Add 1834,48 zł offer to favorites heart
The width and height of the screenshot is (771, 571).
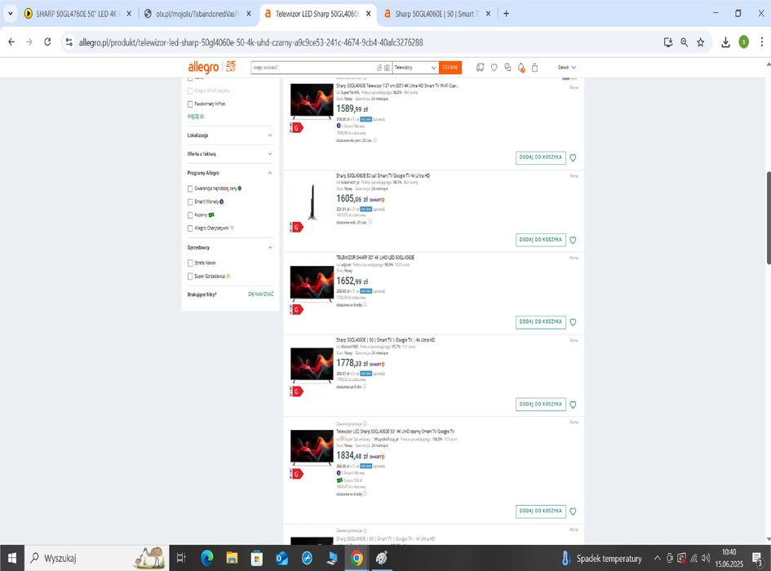pos(573,511)
